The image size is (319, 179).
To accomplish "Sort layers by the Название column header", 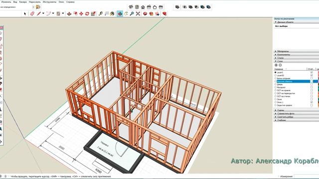I will coord(290,69).
